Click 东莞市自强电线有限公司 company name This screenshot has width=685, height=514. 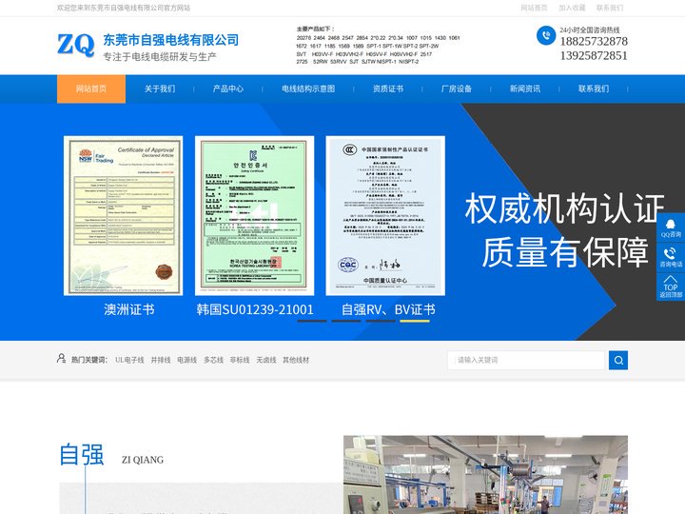[171, 40]
